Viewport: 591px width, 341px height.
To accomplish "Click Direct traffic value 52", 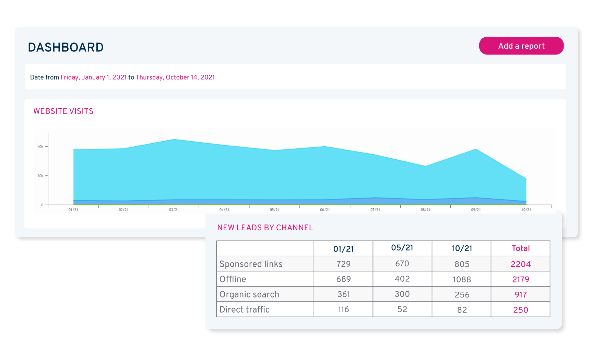I will pyautogui.click(x=402, y=309).
